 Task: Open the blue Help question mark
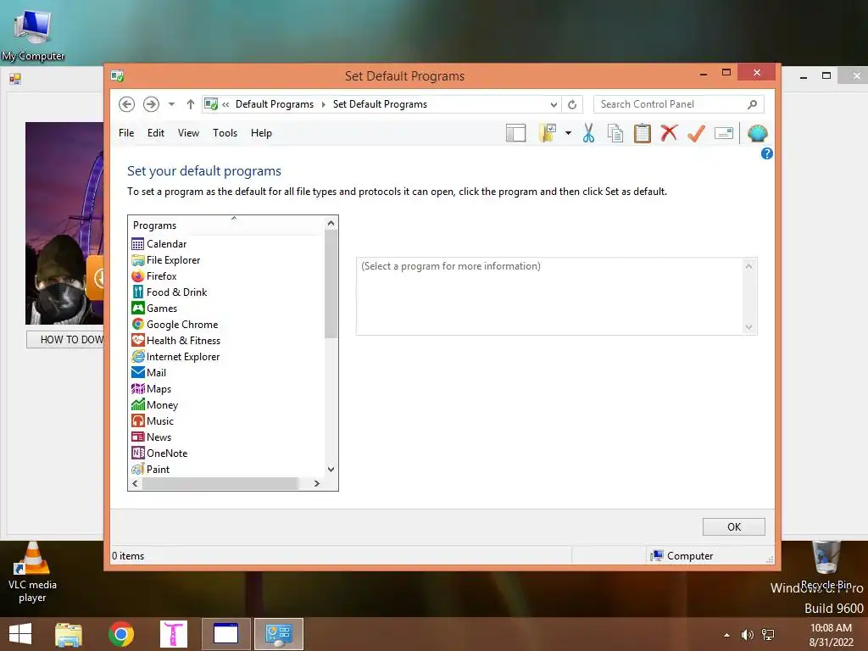point(766,154)
